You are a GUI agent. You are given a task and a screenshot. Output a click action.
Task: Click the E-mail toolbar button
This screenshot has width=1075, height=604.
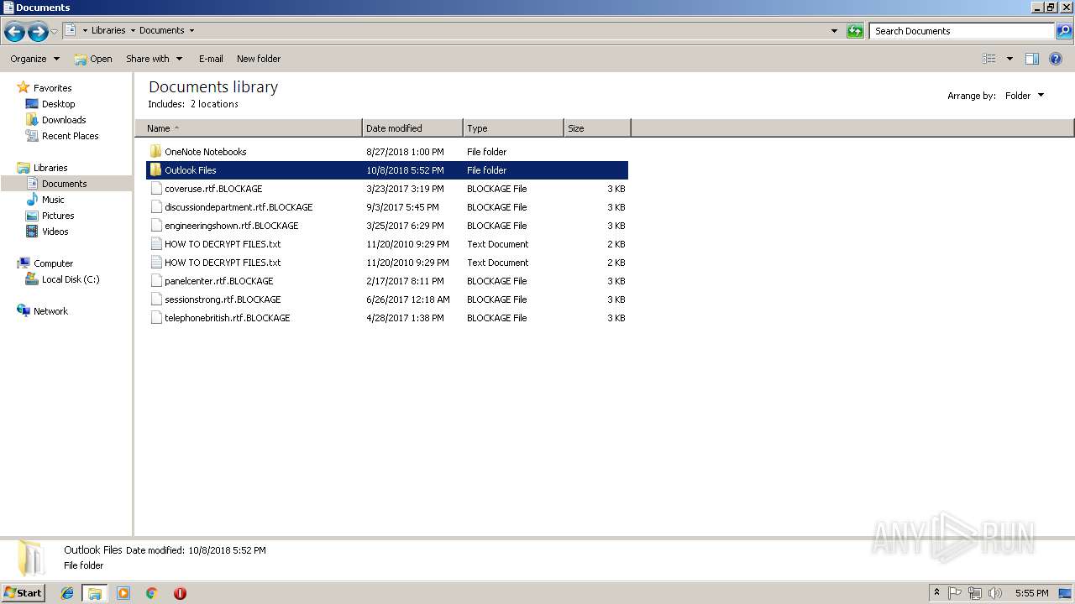[211, 59]
